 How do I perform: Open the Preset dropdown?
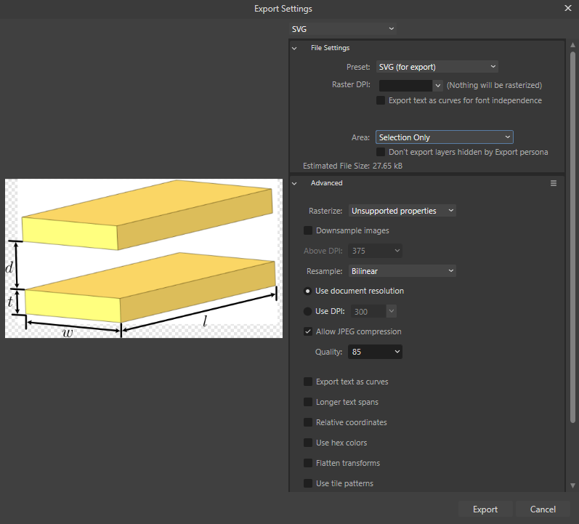coord(437,67)
